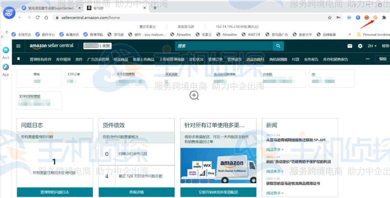Switch to 紫鸟浏览器专业版Superbrowser tab
Viewport: 390px width, 198px height.
51,8
